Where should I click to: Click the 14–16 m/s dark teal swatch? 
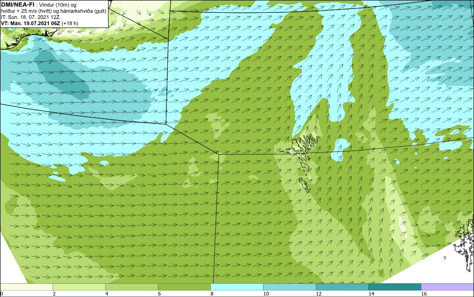click(394, 287)
